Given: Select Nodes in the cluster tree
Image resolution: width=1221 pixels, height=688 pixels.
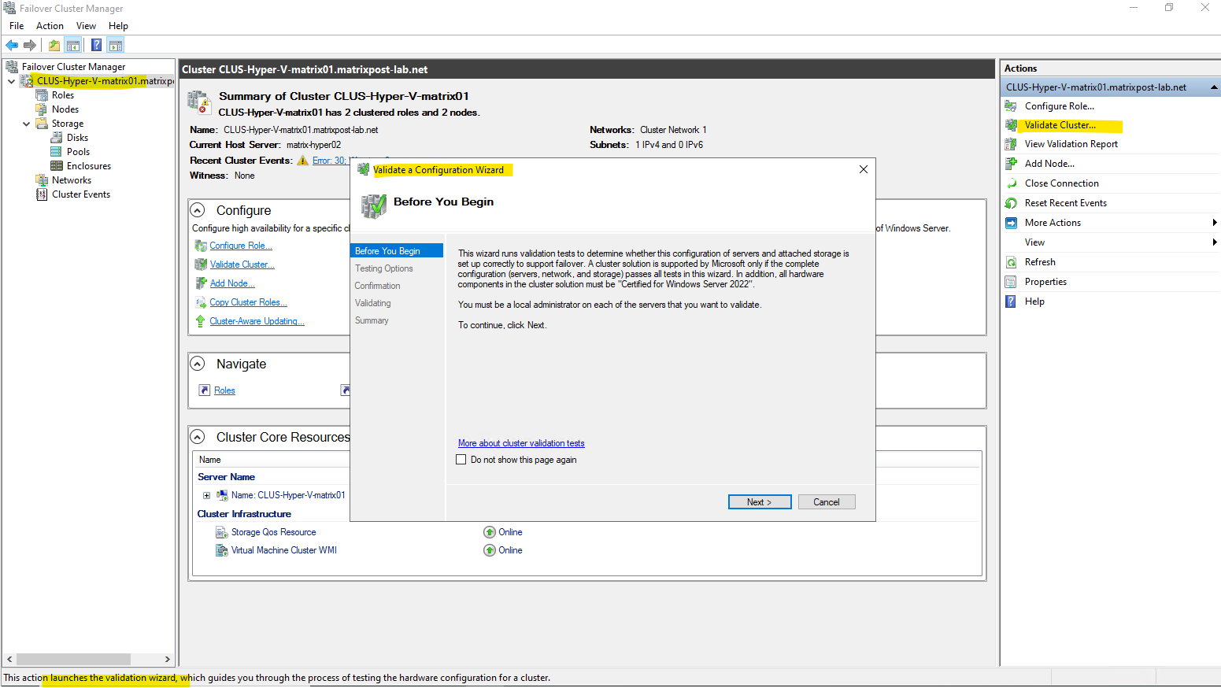Looking at the screenshot, I should [65, 109].
